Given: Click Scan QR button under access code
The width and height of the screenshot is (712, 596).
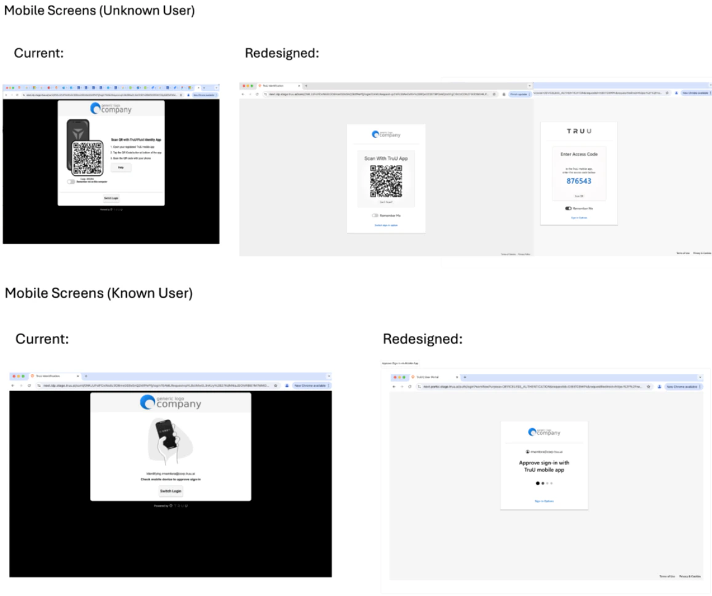Looking at the screenshot, I should click(x=579, y=196).
